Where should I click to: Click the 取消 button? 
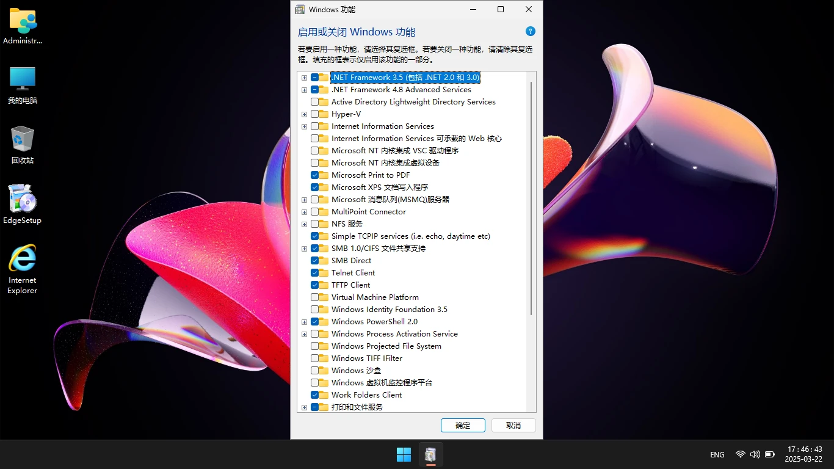pyautogui.click(x=513, y=425)
